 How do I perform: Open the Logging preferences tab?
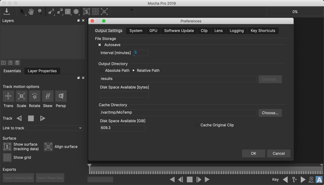tap(237, 31)
